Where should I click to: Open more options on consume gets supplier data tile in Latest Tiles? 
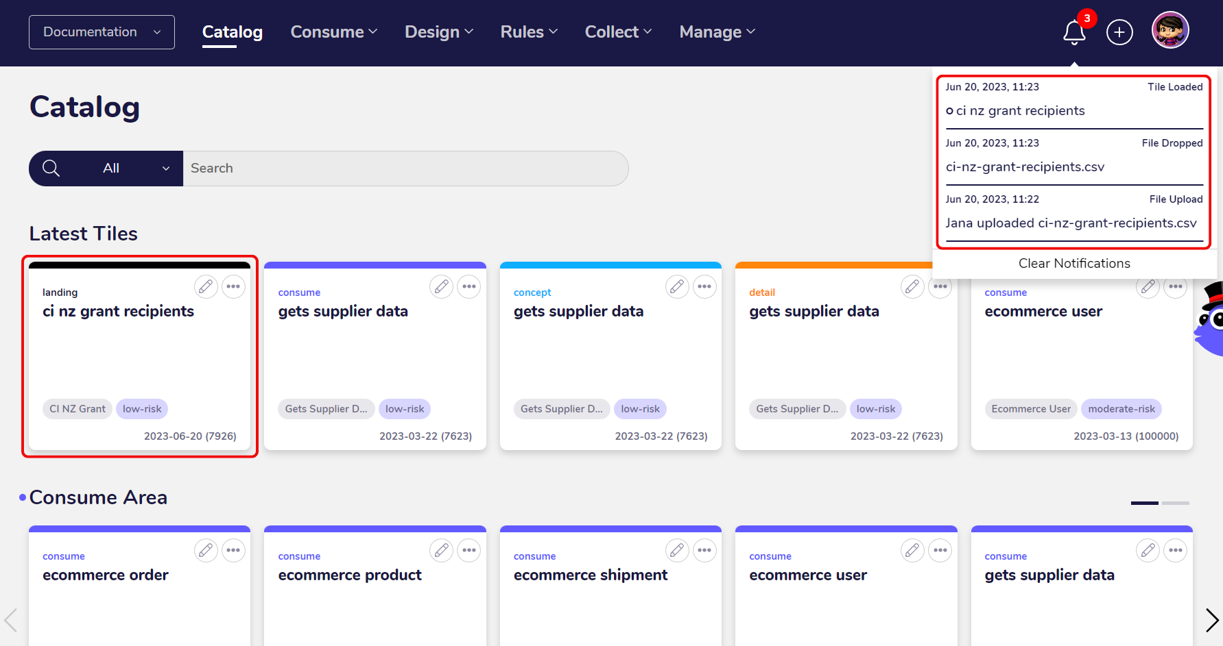pyautogui.click(x=469, y=286)
